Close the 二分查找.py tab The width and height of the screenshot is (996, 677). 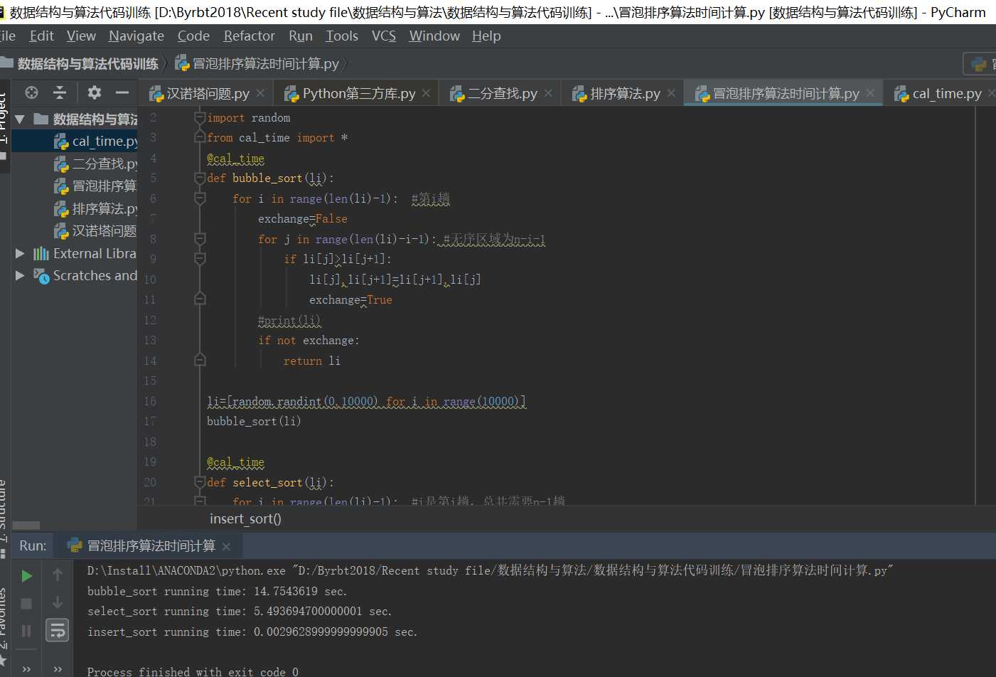548,93
